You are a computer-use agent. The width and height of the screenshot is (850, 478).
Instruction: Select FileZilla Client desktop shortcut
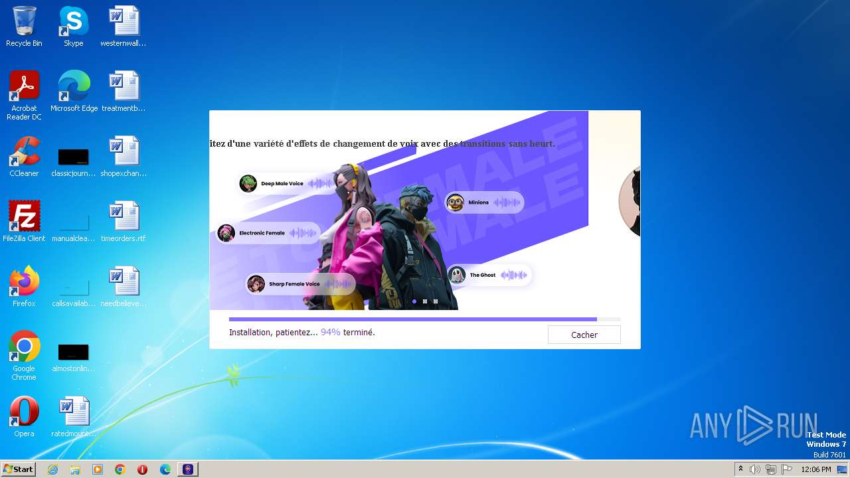pyautogui.click(x=24, y=222)
